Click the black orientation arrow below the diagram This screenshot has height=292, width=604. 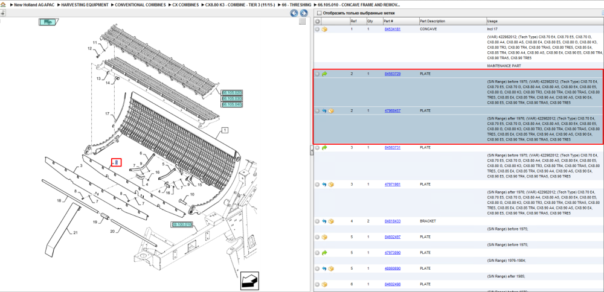[x=249, y=281]
